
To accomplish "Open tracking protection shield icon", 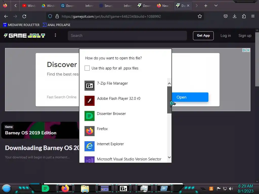I will pos(50,16).
